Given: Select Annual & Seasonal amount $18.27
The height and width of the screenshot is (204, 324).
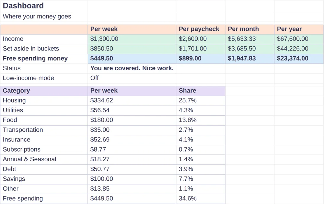Looking at the screenshot, I should click(132, 160).
